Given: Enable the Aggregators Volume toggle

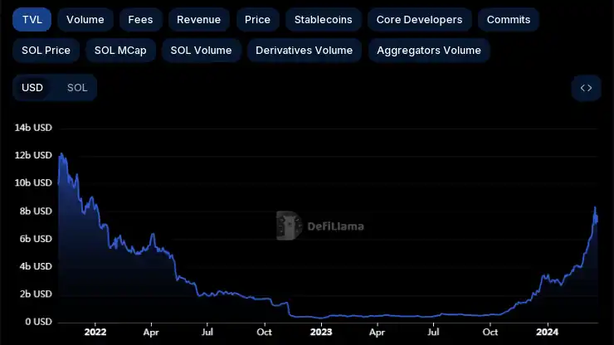Looking at the screenshot, I should click(x=429, y=51).
